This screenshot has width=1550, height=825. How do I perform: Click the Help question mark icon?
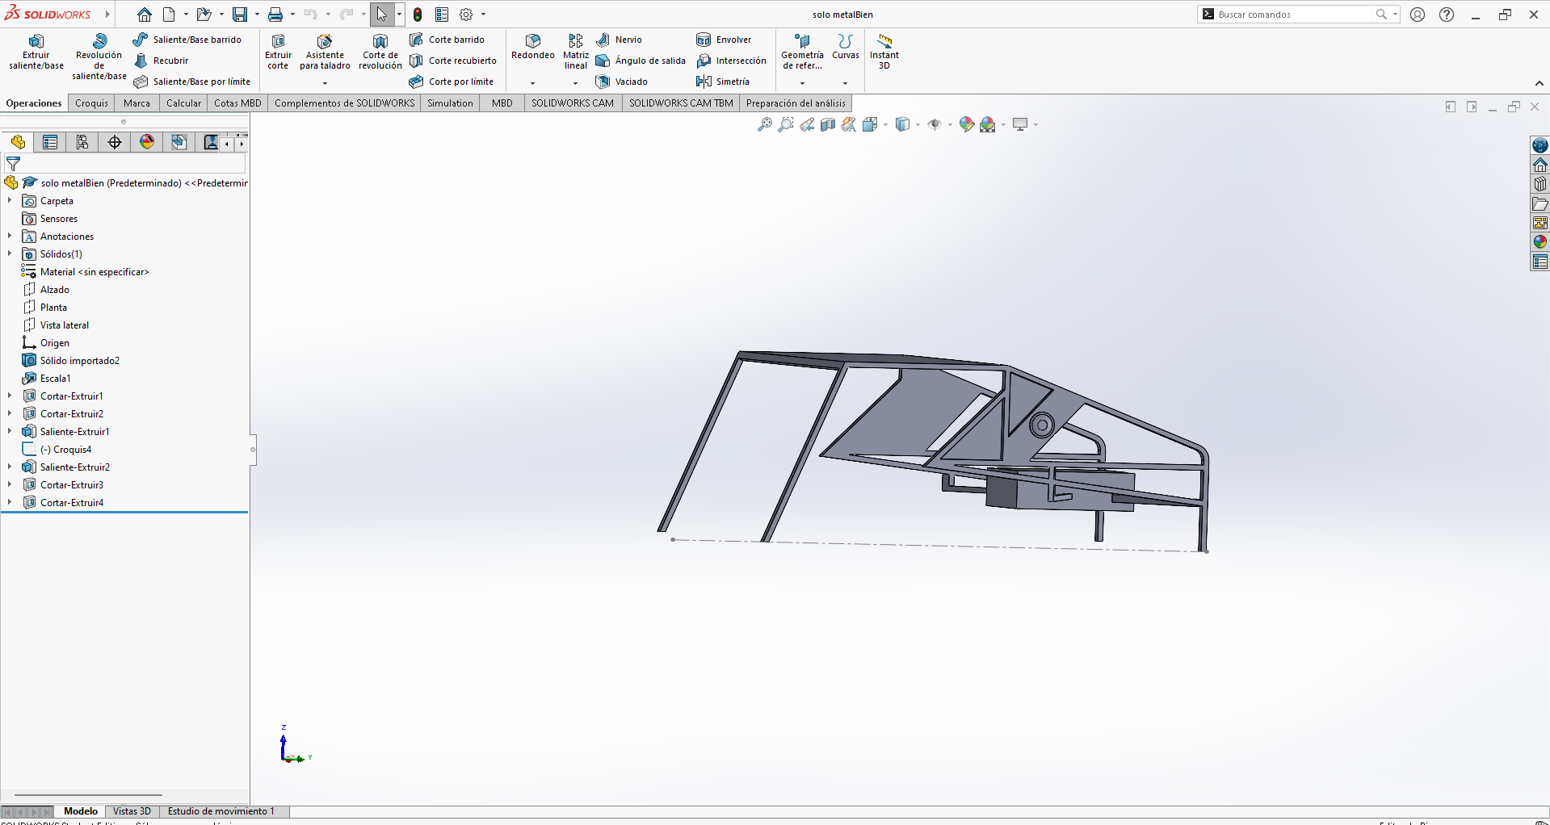pos(1447,15)
